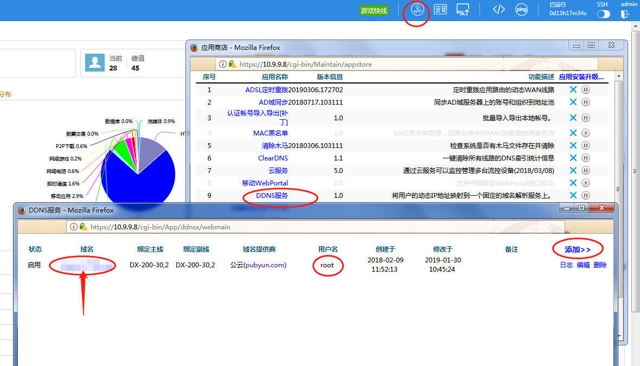Open the DDNS服务 app link
This screenshot has width=640, height=366.
point(272,195)
